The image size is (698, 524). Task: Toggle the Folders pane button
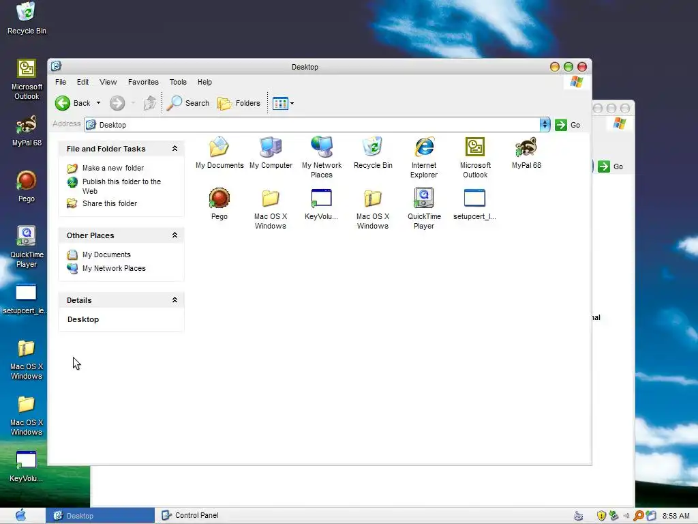coord(239,103)
